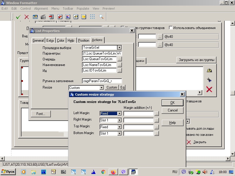
Task: Open the Left Margin dropdown
Action: tap(119, 113)
